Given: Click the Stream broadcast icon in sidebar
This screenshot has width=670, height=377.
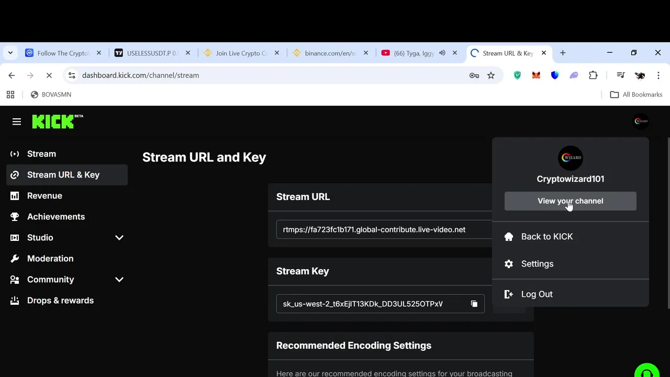Looking at the screenshot, I should click(15, 154).
